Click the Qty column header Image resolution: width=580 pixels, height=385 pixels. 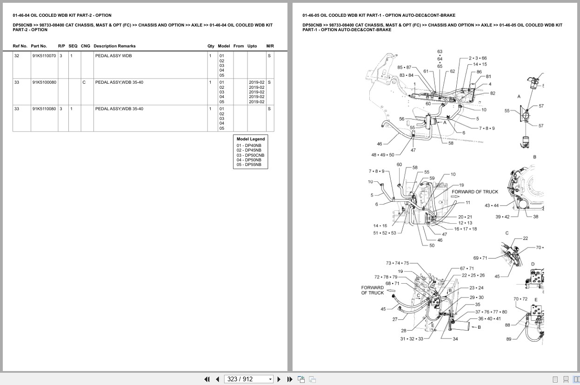[x=211, y=46]
